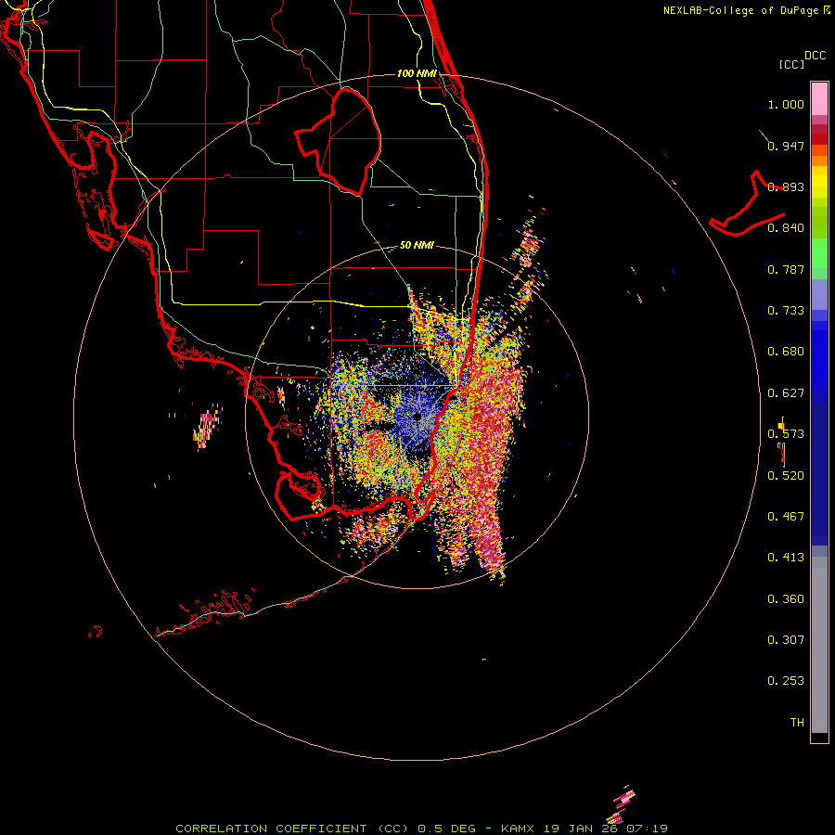Click the 19 JAN 26 date in the caption
The image size is (835, 835).
tap(581, 829)
